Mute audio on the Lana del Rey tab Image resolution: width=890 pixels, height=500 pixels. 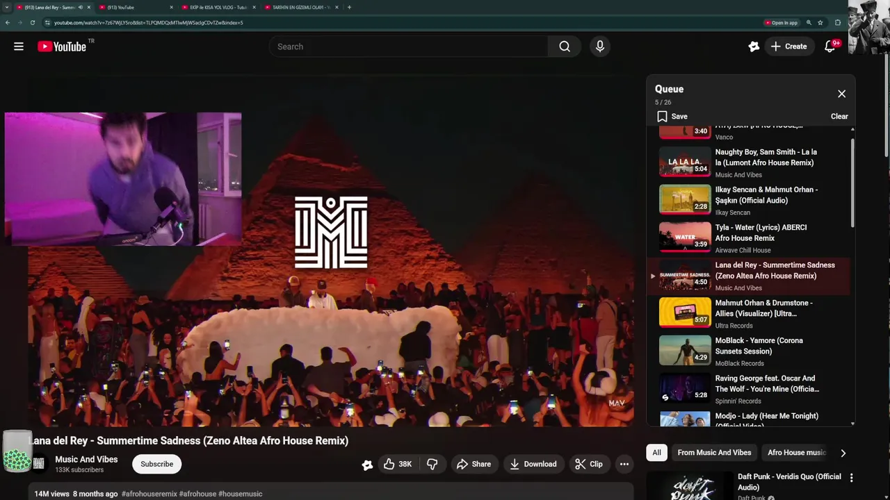(81, 7)
